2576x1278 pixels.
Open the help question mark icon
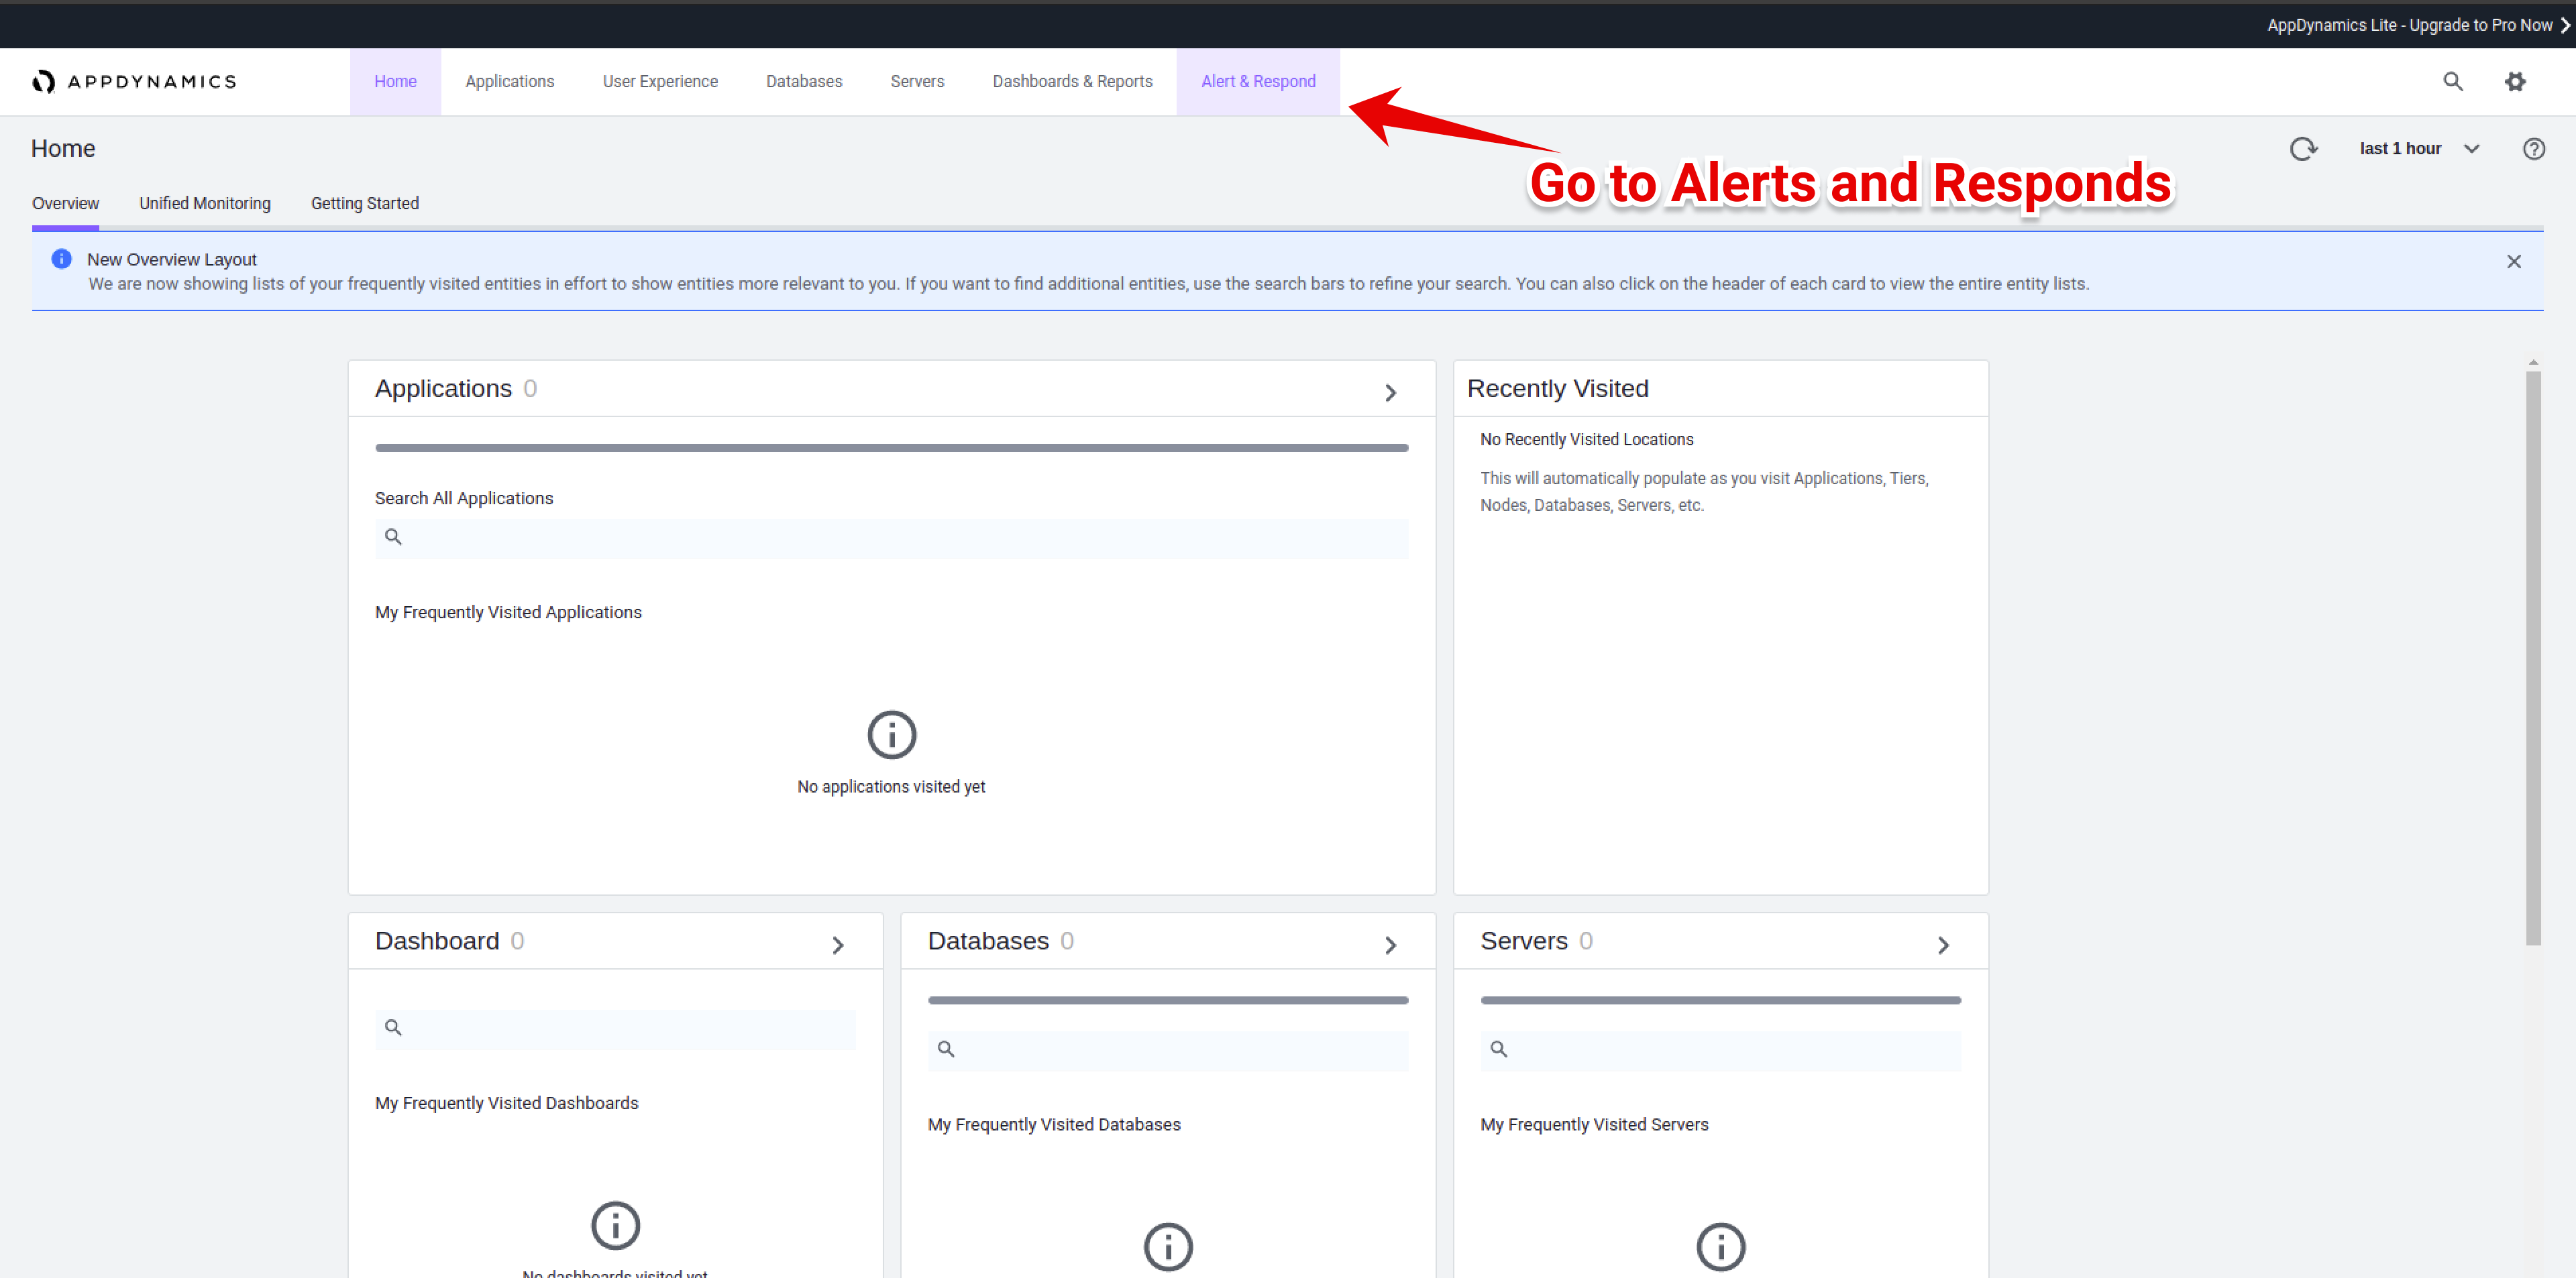pos(2533,149)
